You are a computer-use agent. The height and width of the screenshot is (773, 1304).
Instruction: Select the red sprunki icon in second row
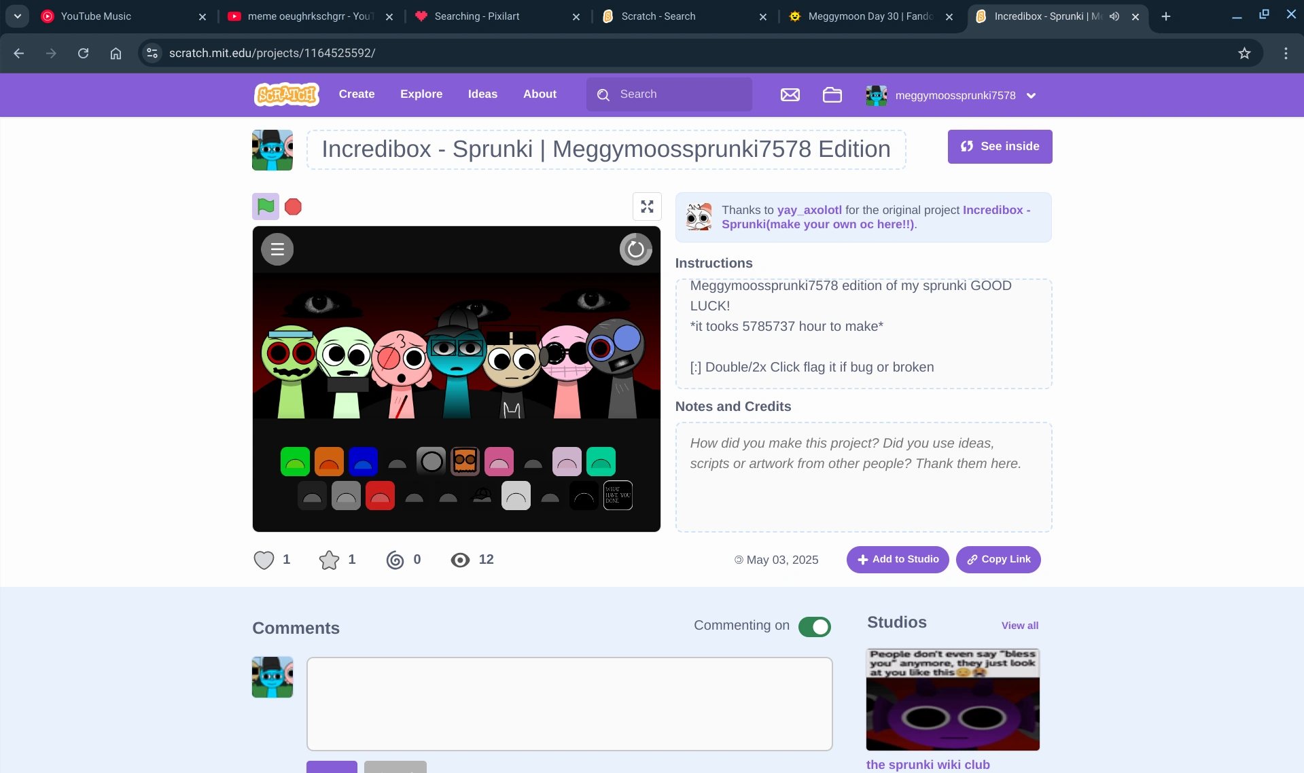pos(380,495)
